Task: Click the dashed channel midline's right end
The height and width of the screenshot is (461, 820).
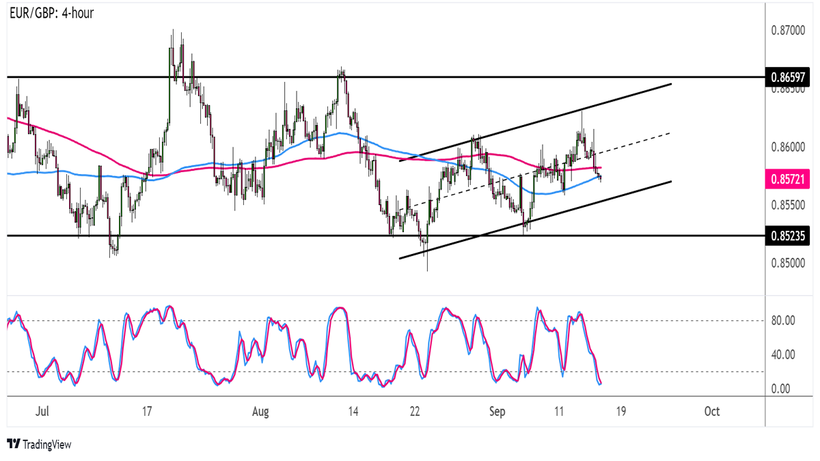Action: pos(670,132)
